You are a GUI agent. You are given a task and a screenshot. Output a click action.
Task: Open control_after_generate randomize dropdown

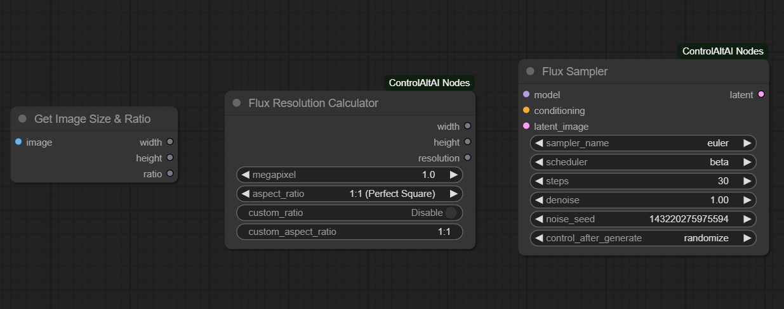642,238
